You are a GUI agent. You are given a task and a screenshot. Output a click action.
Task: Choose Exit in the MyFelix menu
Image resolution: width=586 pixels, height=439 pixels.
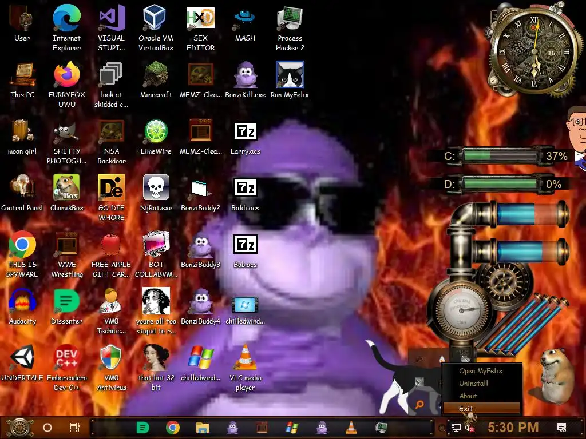click(481, 408)
